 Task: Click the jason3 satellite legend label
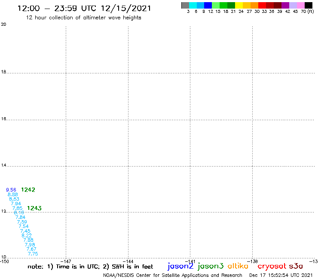point(211,266)
